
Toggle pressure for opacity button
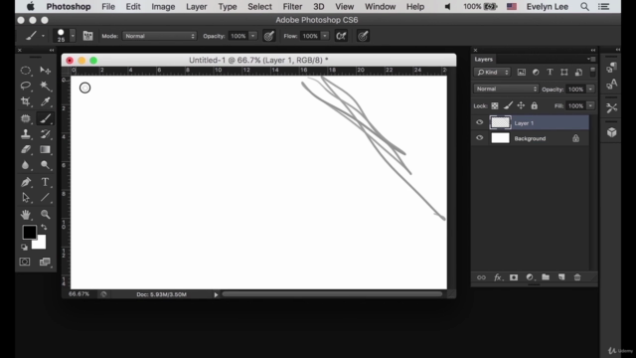coord(268,36)
